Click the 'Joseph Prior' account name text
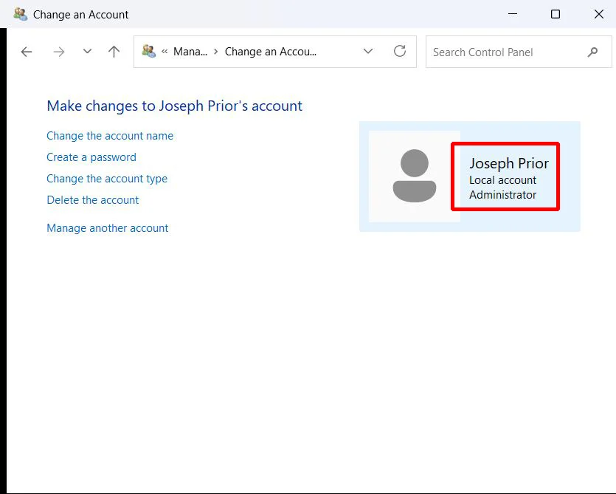 pos(509,163)
